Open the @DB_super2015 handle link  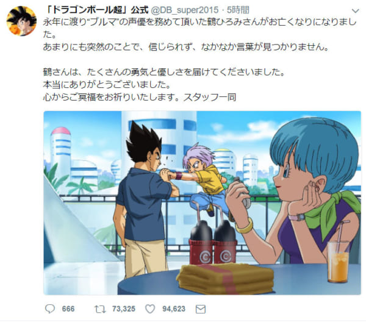click(x=185, y=10)
